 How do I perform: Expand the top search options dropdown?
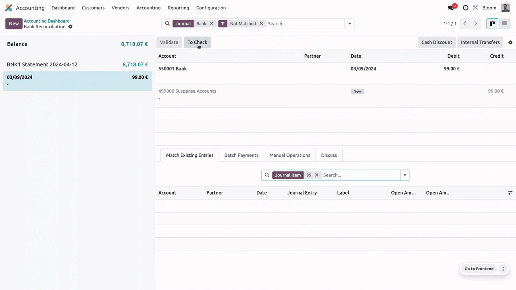(350, 24)
